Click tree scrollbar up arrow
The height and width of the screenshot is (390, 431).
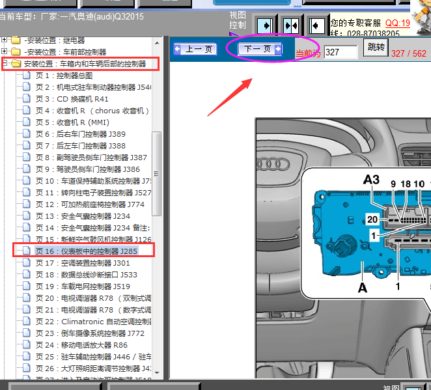click(x=157, y=43)
